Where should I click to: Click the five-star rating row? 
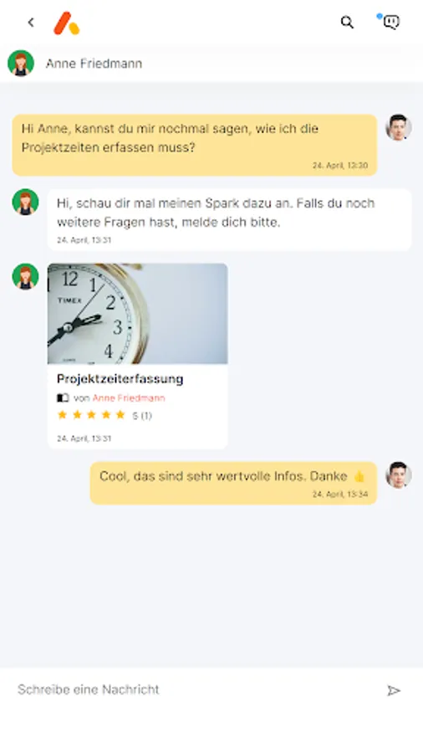tap(104, 415)
